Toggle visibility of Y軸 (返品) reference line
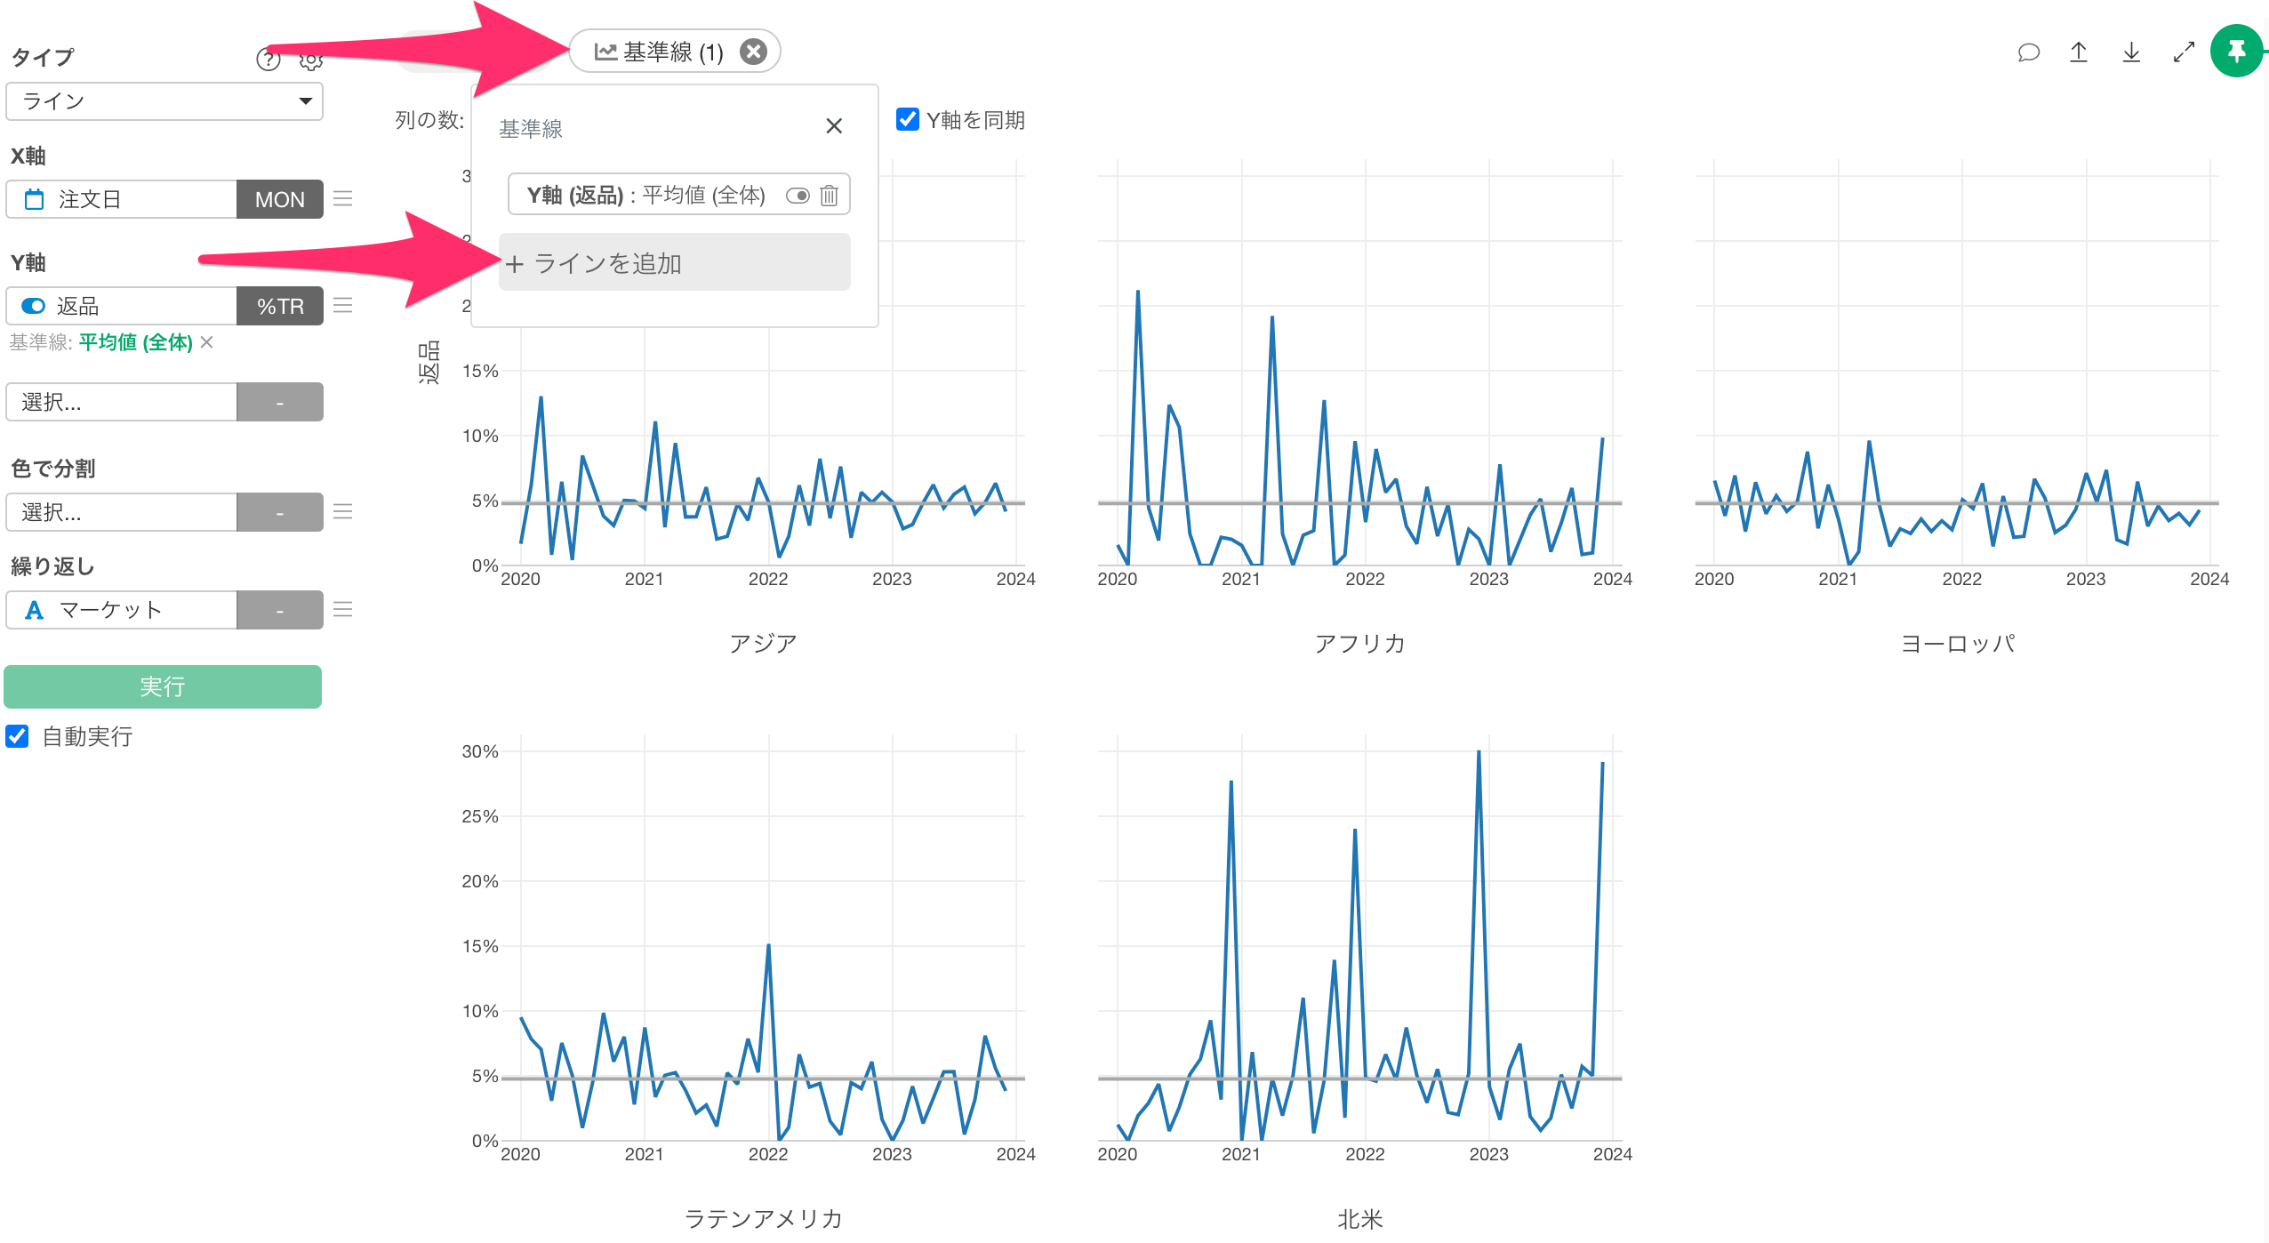 (x=798, y=195)
